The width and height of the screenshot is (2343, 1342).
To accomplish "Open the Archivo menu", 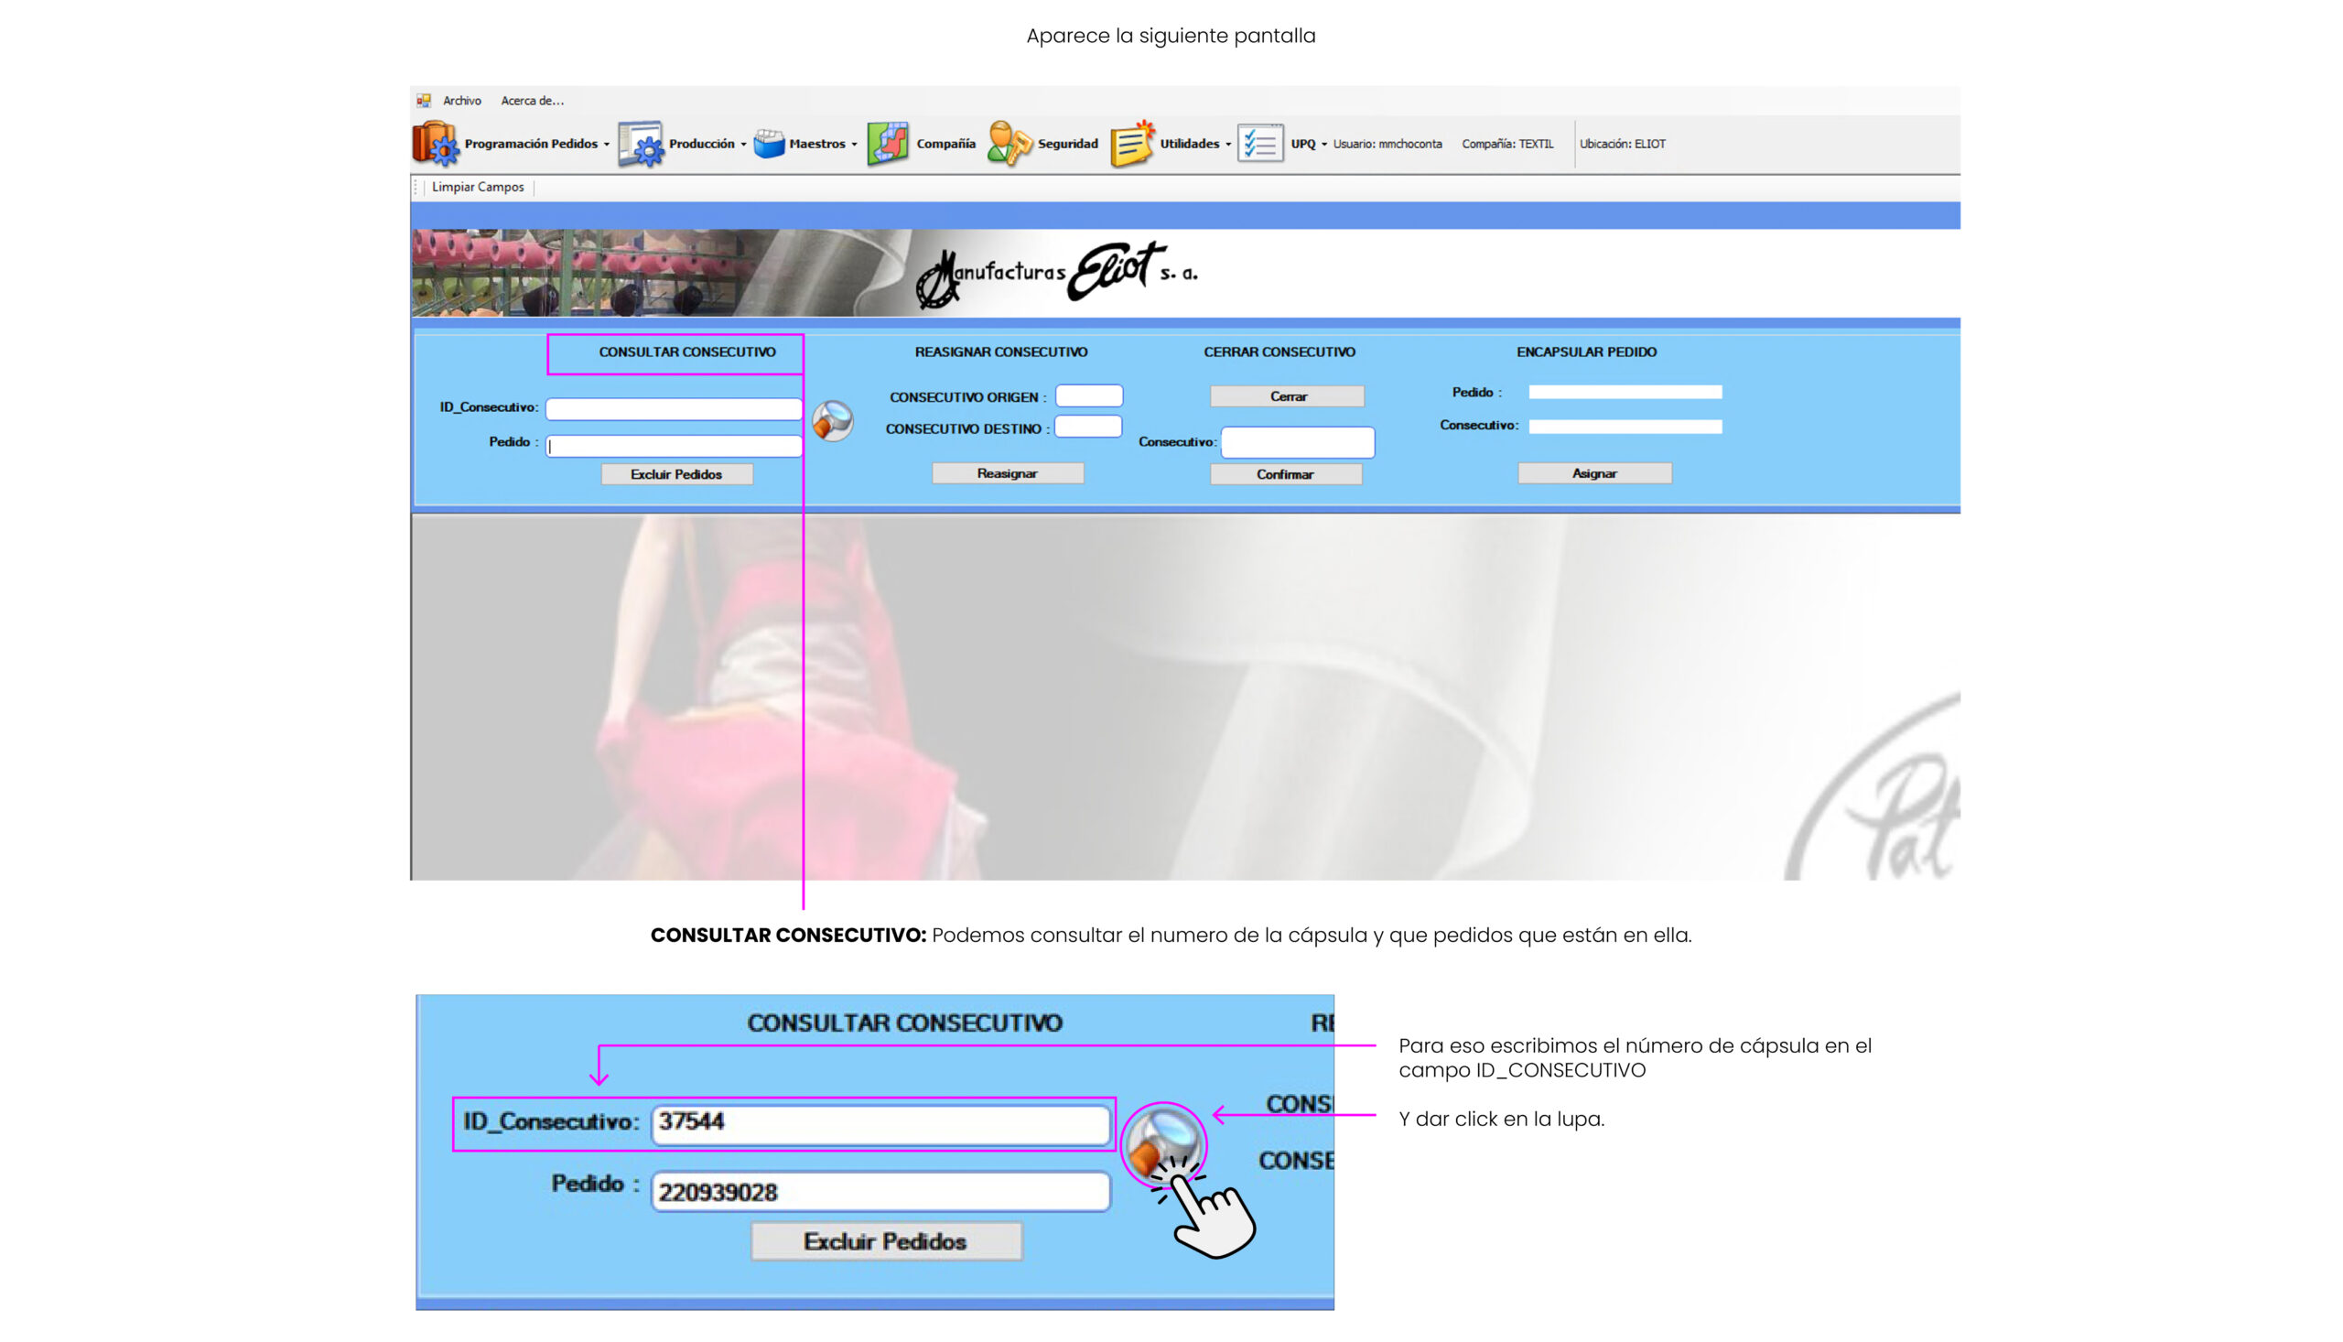I will [461, 101].
